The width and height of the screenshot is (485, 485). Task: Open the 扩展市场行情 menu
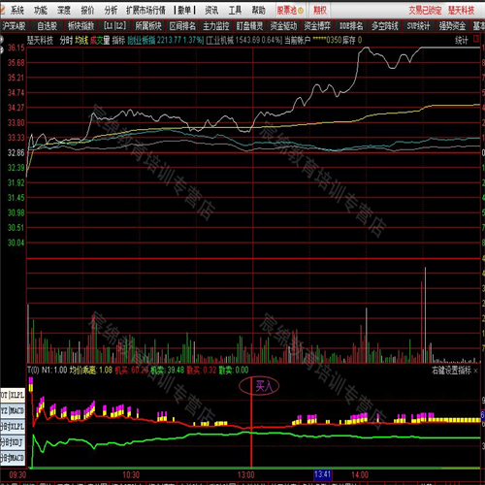pyautogui.click(x=145, y=11)
